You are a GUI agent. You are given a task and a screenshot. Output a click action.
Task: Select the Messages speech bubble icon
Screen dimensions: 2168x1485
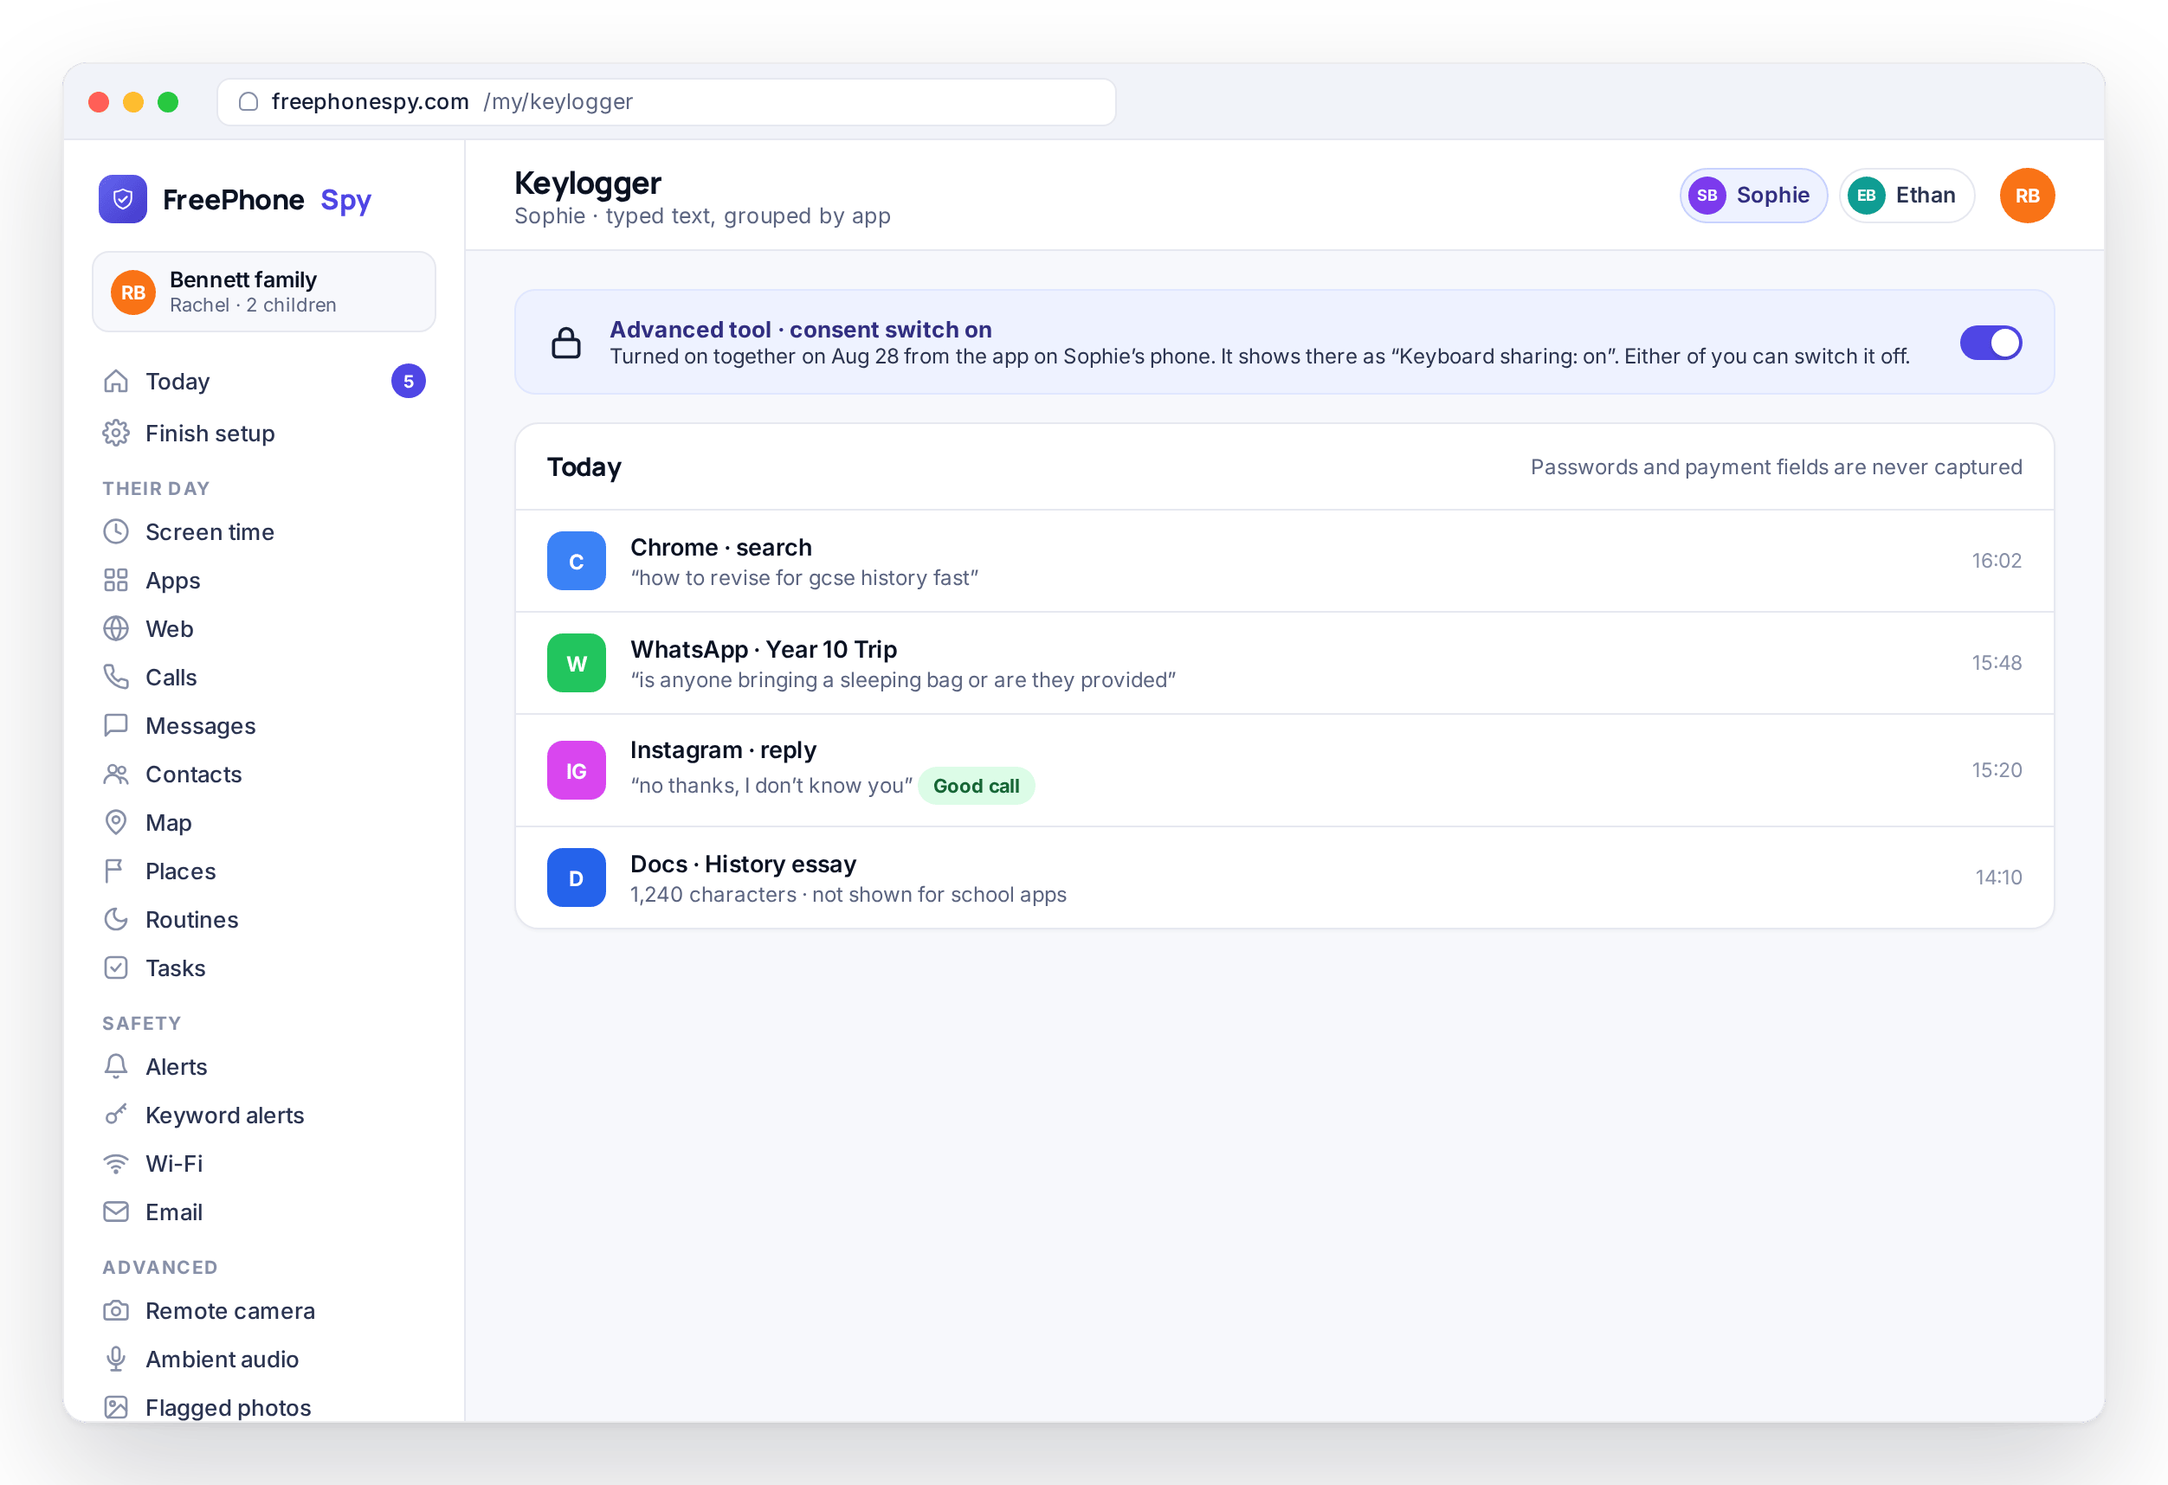116,726
